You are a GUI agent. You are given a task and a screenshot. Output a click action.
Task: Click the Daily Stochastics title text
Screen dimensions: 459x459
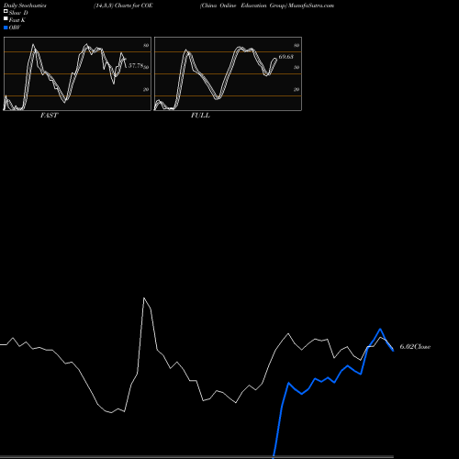(25, 6)
